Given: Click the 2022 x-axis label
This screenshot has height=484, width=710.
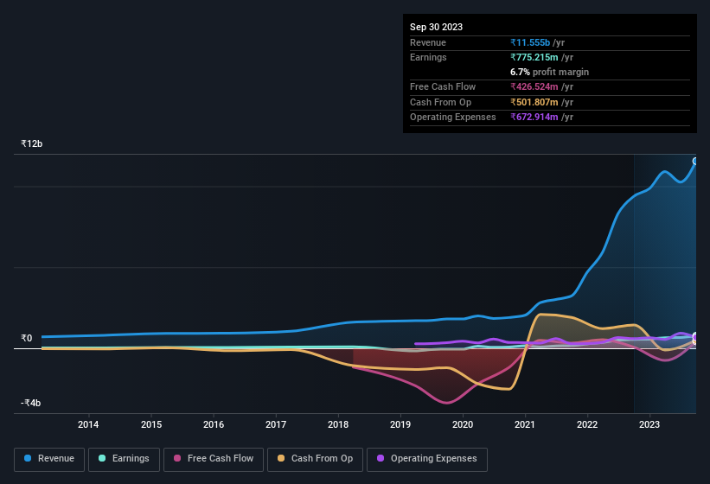Looking at the screenshot, I should (x=587, y=424).
